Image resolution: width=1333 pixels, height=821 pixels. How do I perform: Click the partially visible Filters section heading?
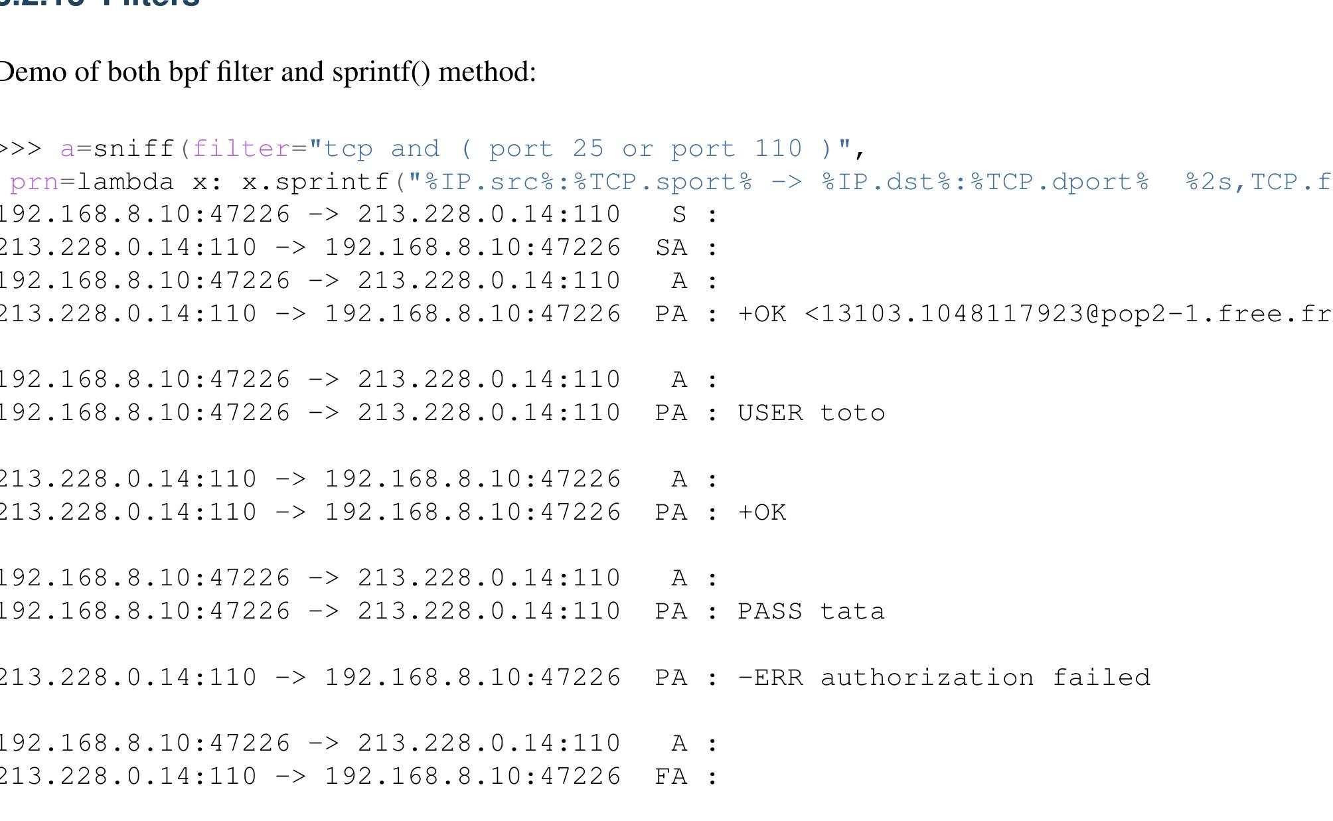(100, 4)
